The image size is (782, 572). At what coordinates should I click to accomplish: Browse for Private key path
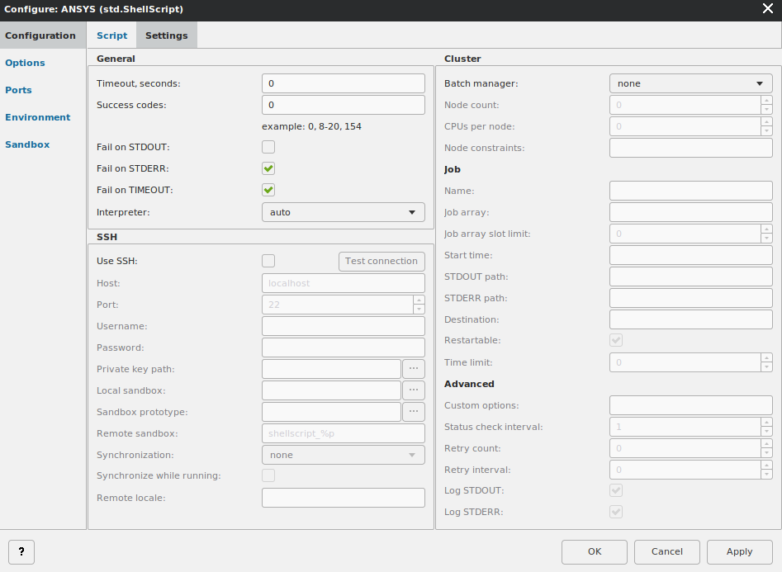coord(414,368)
